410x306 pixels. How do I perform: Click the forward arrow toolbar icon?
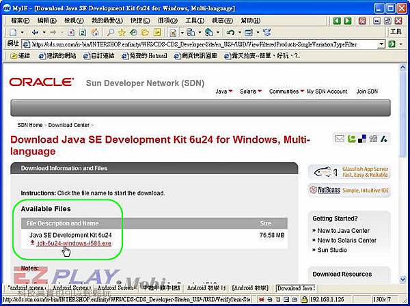[x=53, y=32]
